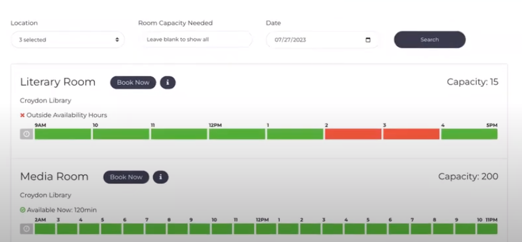Book the Literary Room now
Image resolution: width=522 pixels, height=242 pixels.
point(133,83)
